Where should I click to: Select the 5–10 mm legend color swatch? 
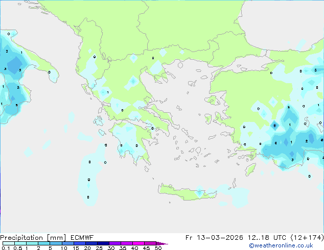tap(56, 243)
